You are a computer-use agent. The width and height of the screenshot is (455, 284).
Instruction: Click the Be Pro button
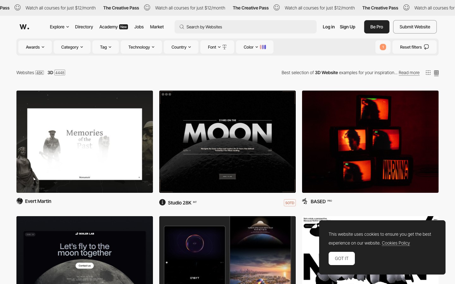coord(377,27)
